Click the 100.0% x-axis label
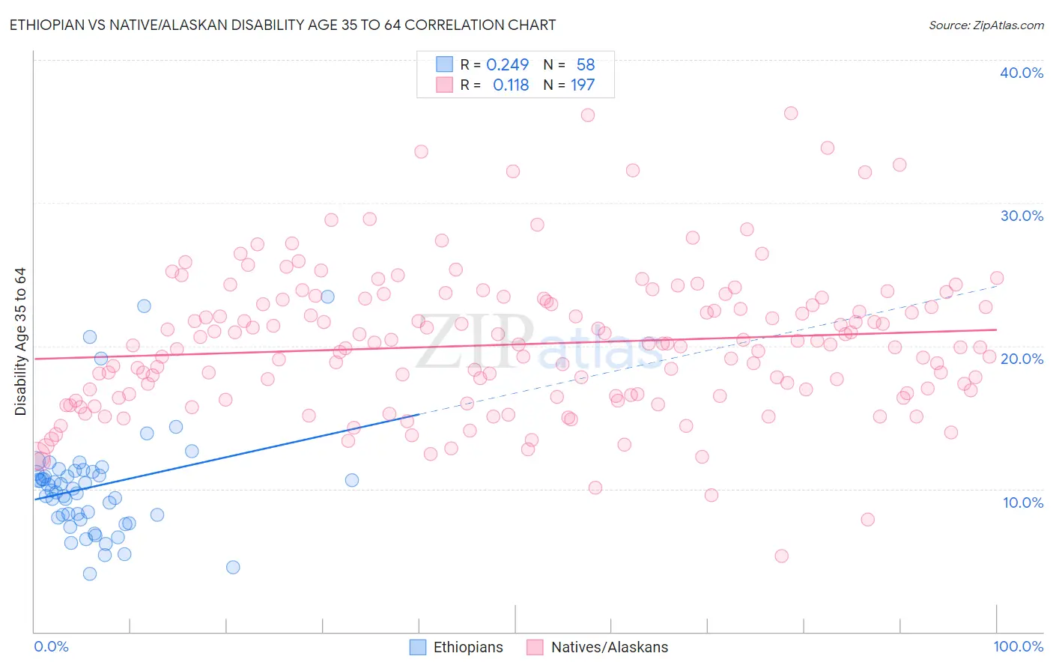Screen dimensions: 1053x668 pyautogui.click(x=1019, y=646)
